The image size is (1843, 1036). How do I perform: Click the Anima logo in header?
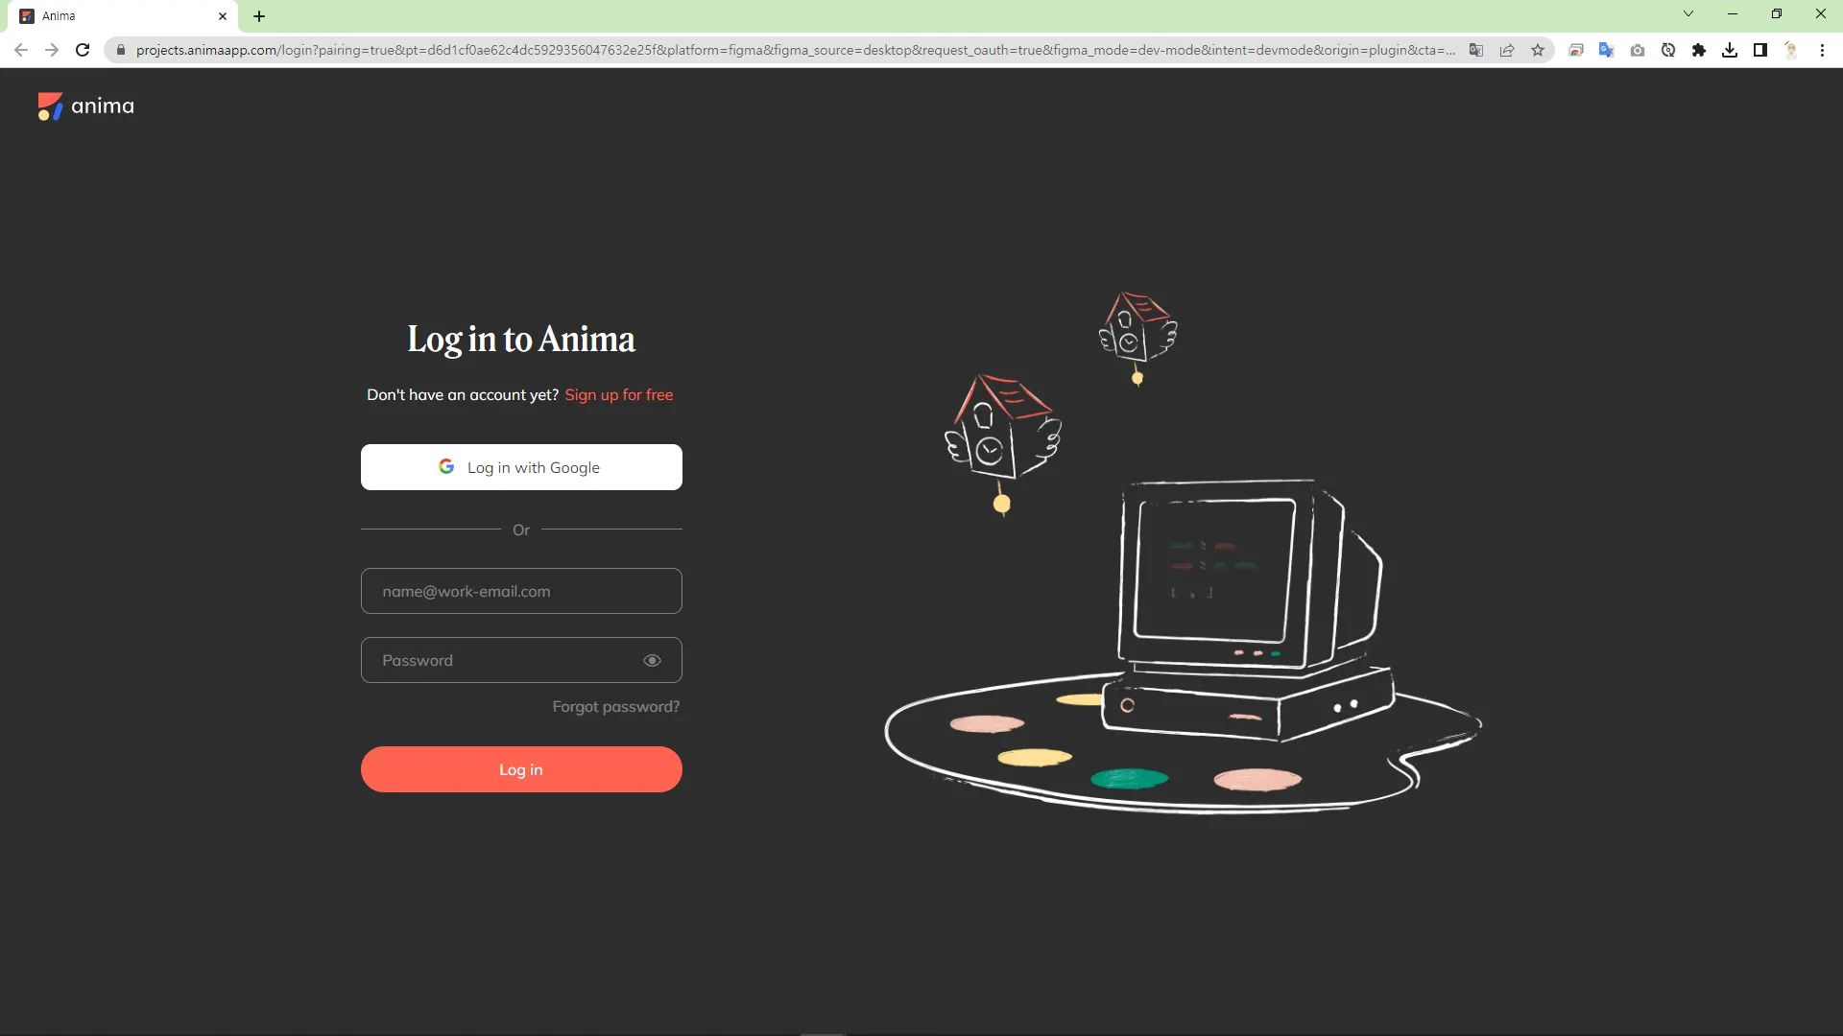[x=85, y=106]
